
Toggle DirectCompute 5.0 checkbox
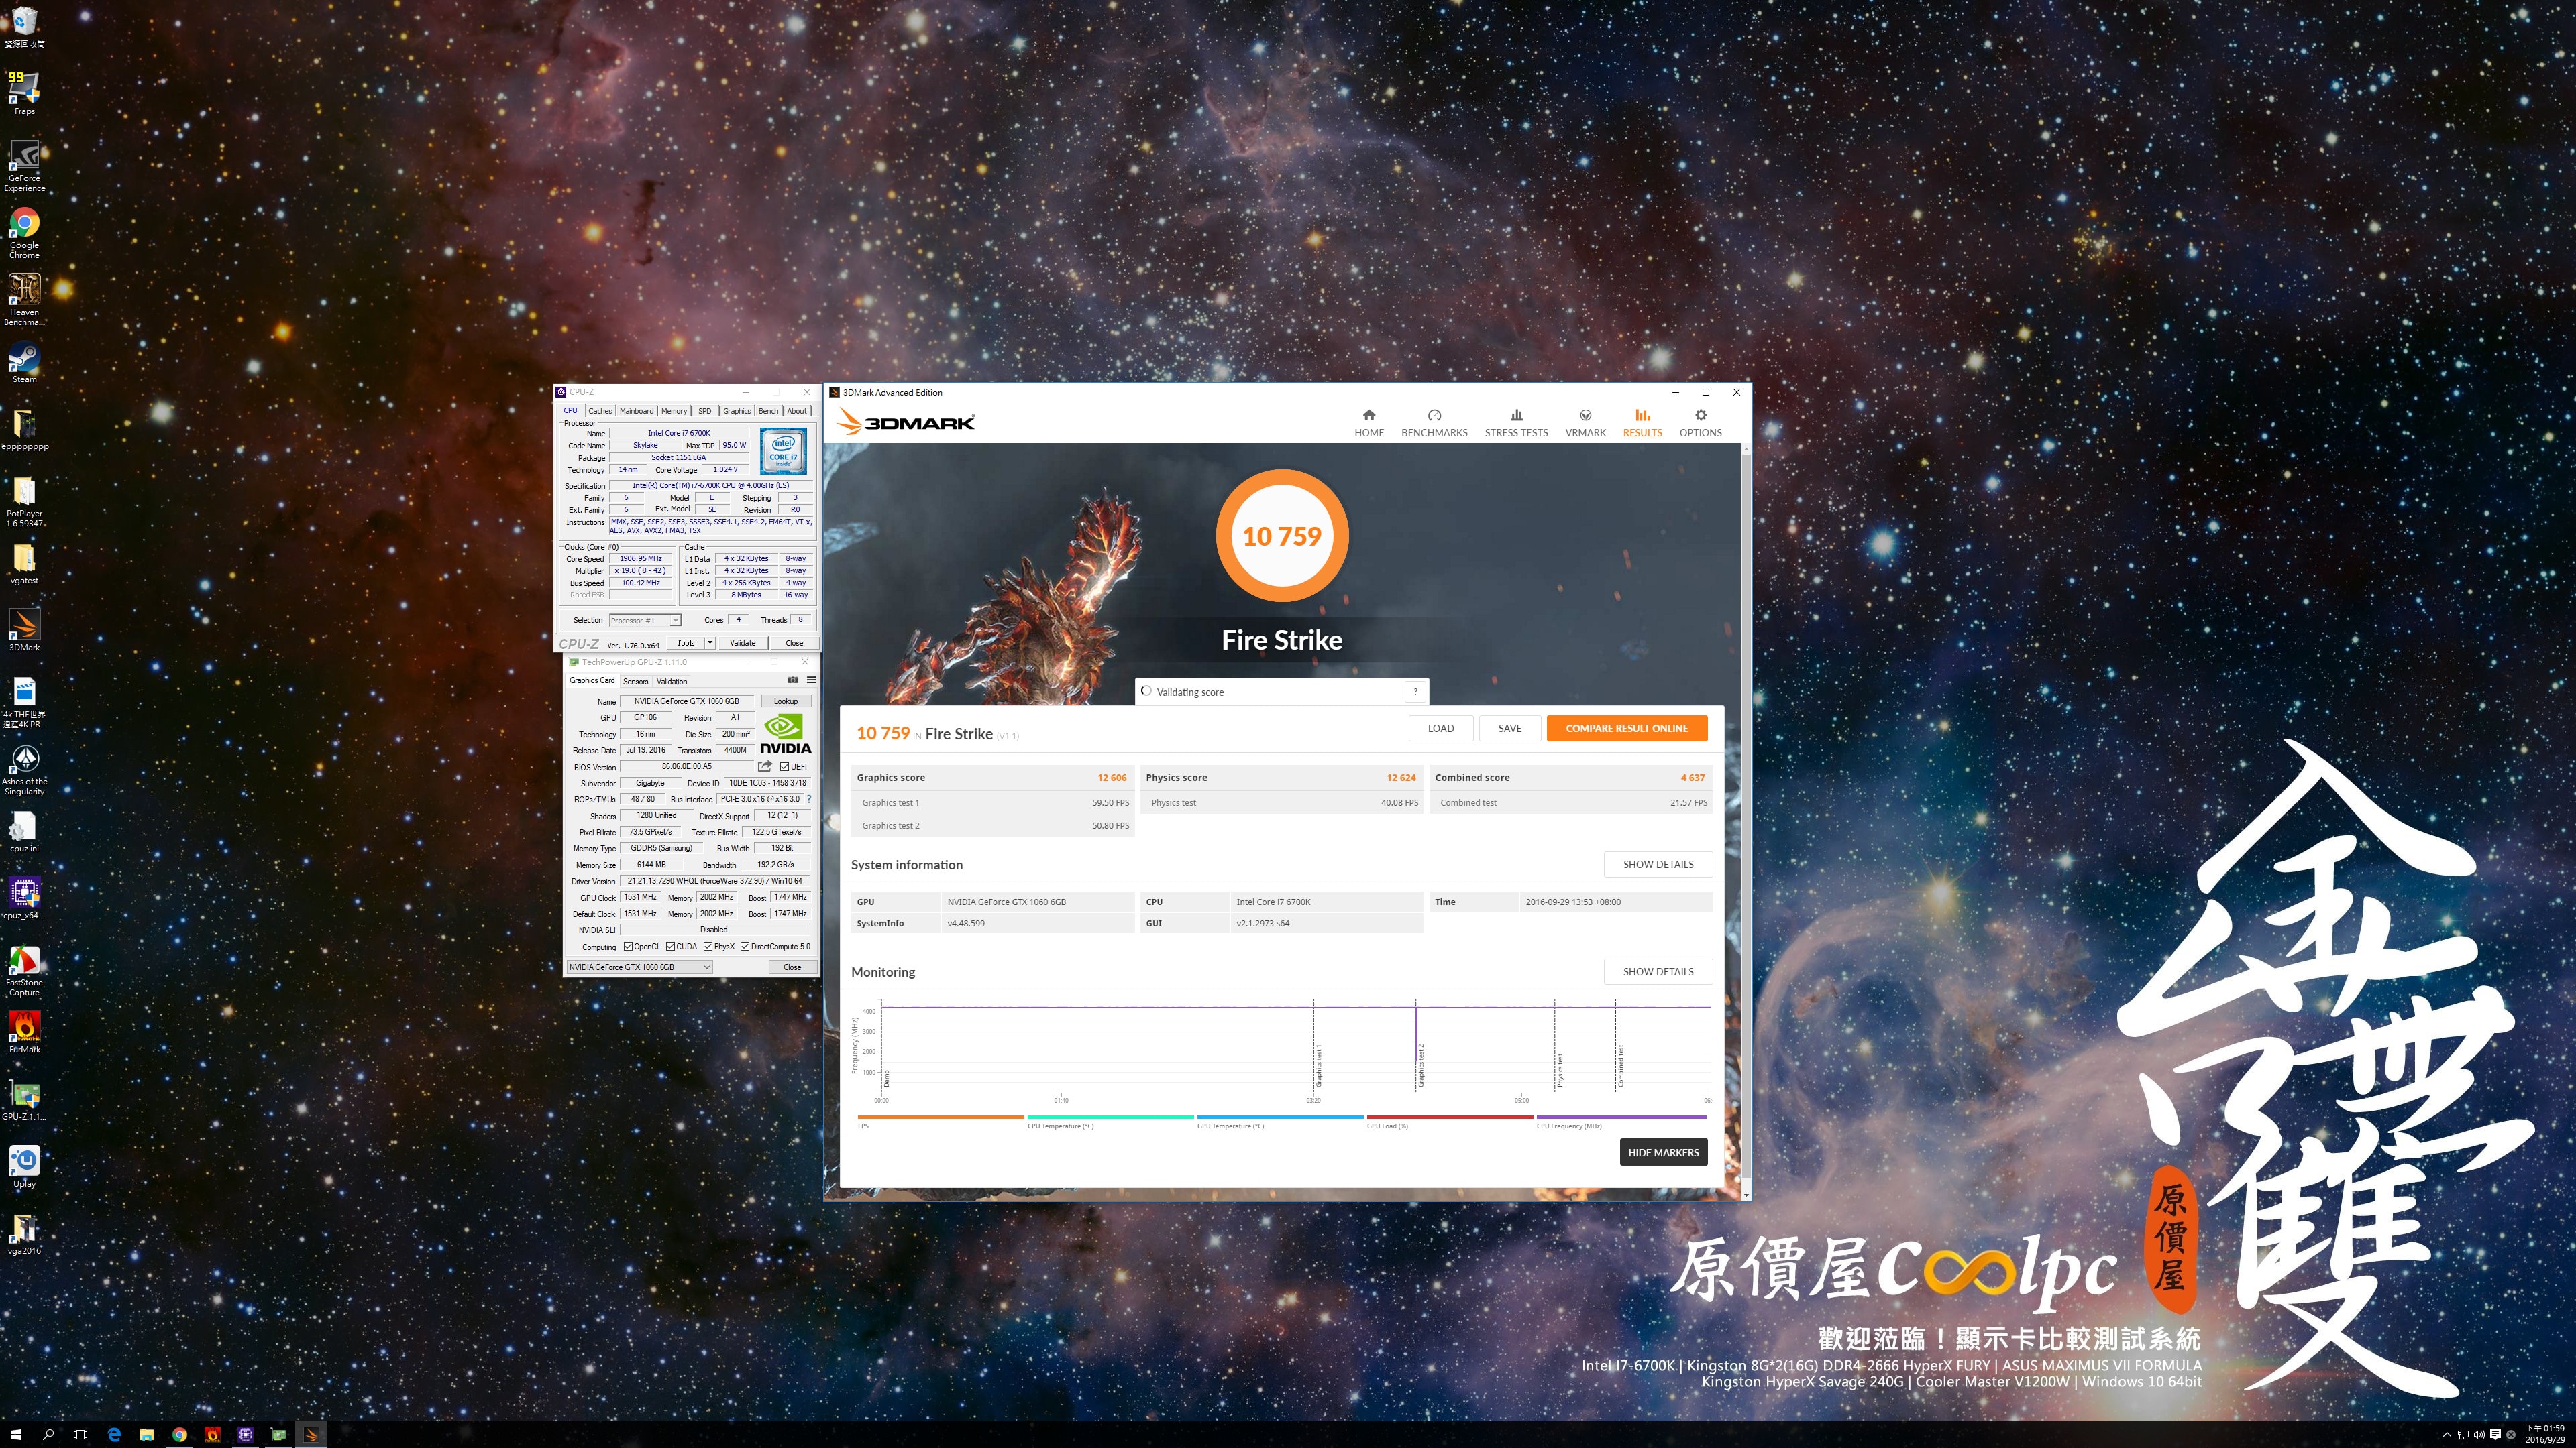(x=745, y=947)
